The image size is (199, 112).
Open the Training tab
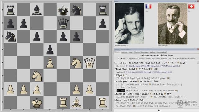tap(137, 52)
